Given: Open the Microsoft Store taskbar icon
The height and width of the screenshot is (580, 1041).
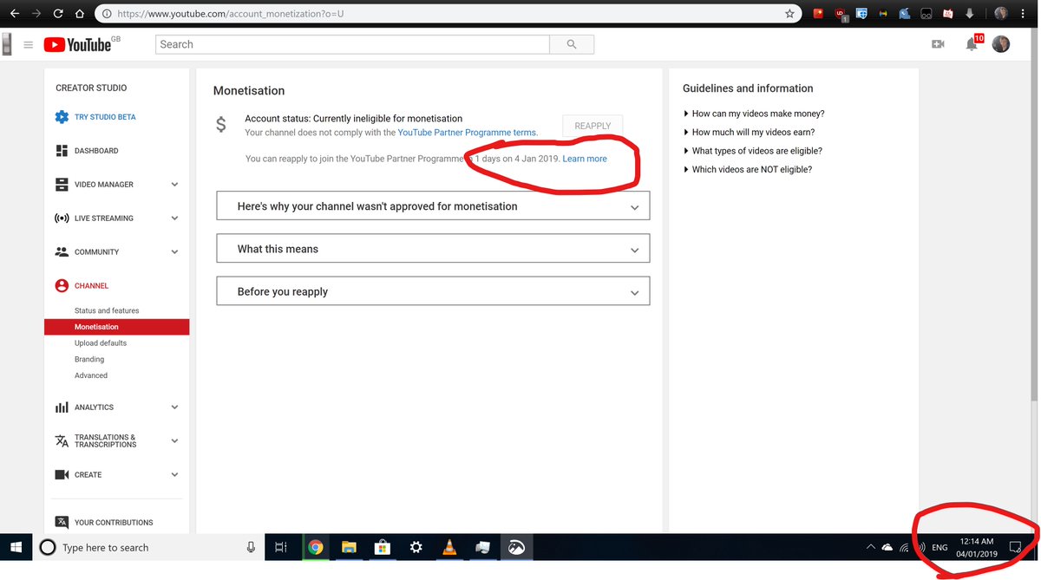Looking at the screenshot, I should pos(382,547).
